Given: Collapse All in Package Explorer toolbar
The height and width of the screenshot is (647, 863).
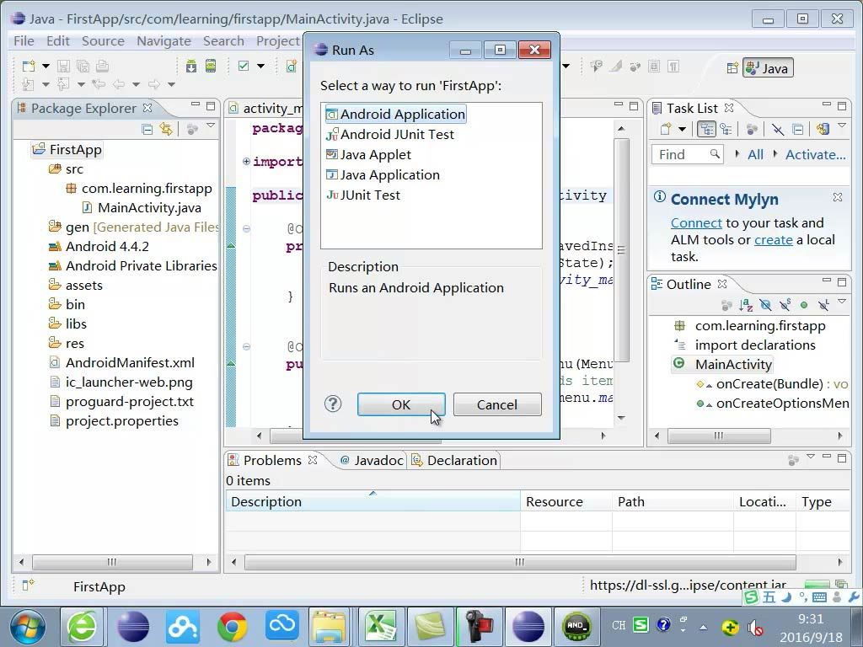Looking at the screenshot, I should point(147,129).
